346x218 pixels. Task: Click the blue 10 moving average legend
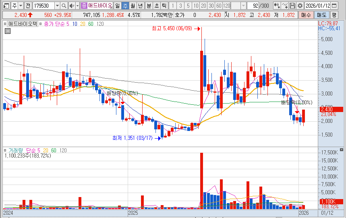point(75,24)
